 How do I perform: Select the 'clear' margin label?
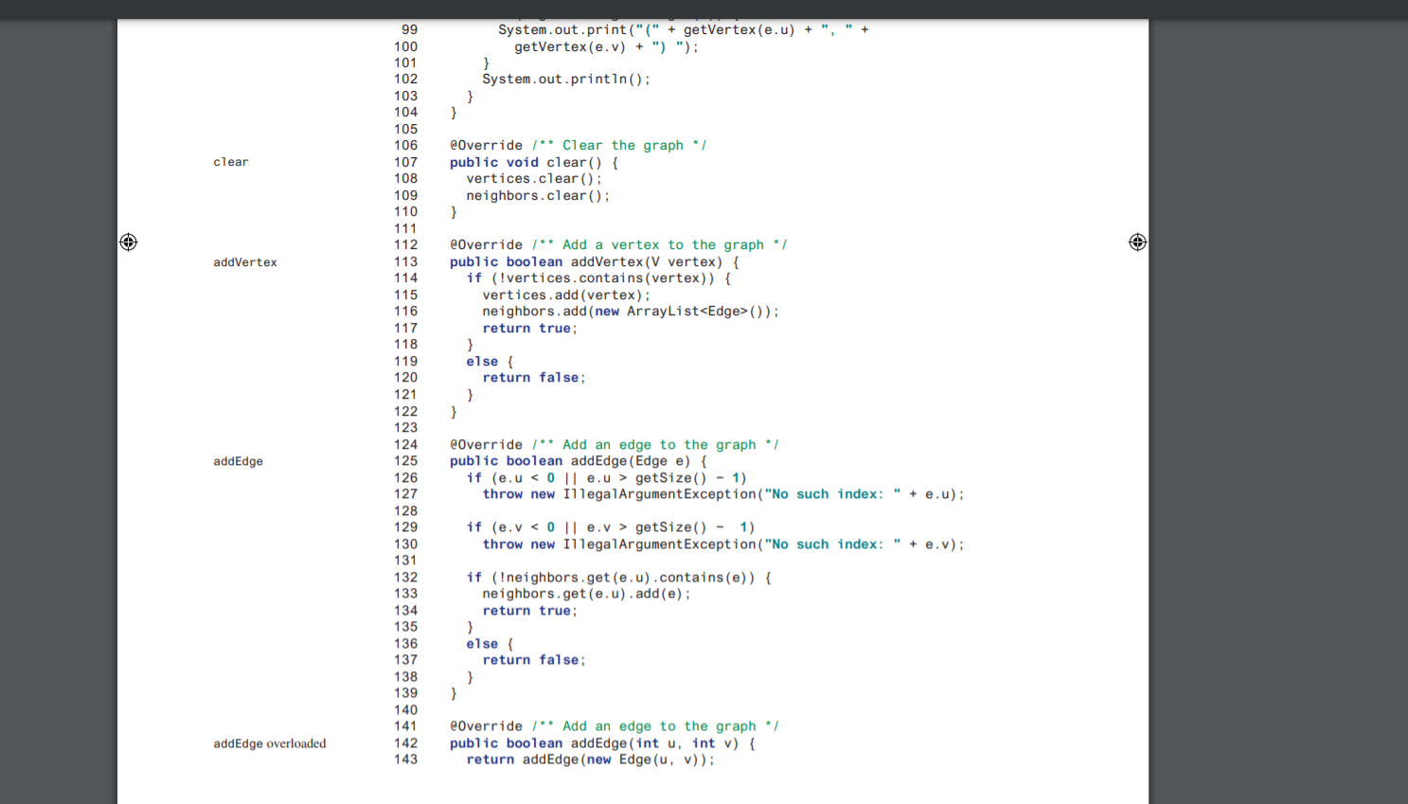pos(231,162)
